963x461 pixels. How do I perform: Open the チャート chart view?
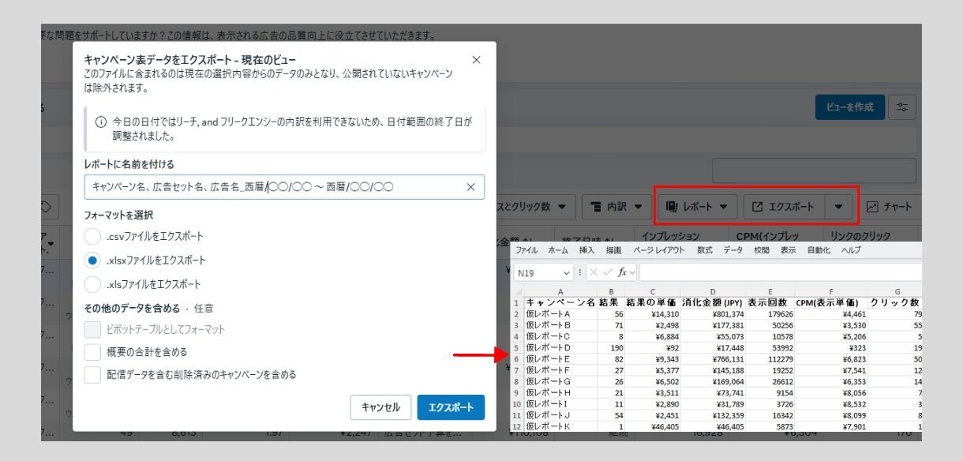[x=889, y=207]
